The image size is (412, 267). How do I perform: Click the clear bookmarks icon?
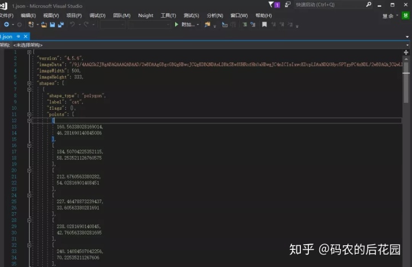coord(290,25)
